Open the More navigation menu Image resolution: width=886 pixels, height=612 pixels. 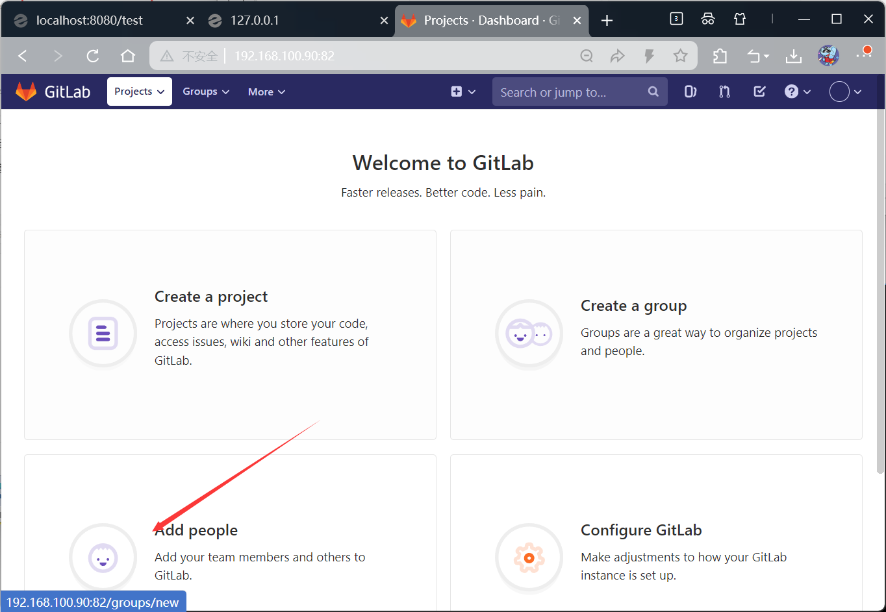(266, 92)
